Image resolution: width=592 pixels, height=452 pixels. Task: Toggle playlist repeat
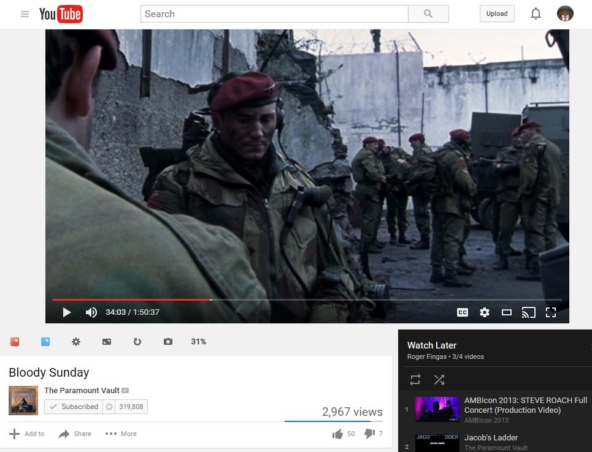click(415, 380)
